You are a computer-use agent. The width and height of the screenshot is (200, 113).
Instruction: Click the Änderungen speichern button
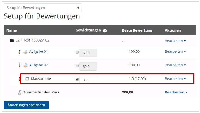26,105
